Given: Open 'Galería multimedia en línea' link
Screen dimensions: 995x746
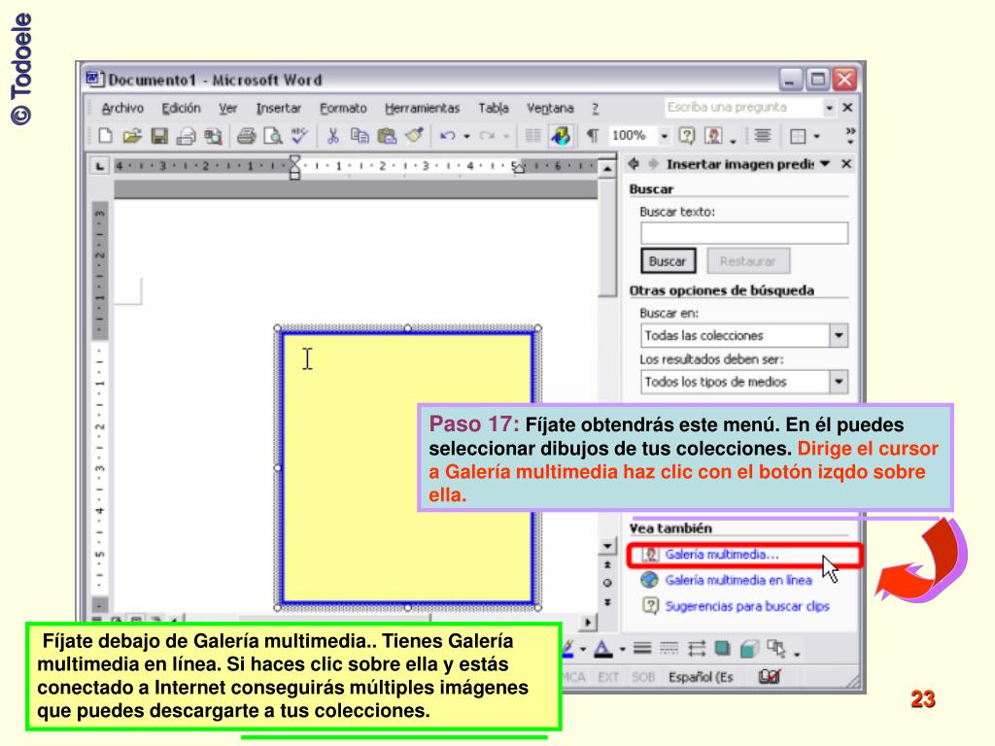Looking at the screenshot, I should point(738,580).
